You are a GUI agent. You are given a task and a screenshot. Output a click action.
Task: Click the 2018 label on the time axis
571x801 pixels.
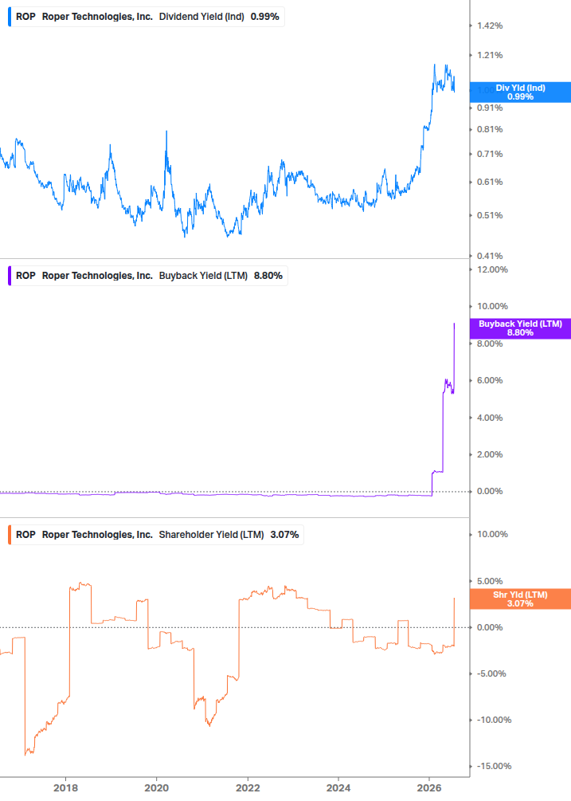(66, 788)
